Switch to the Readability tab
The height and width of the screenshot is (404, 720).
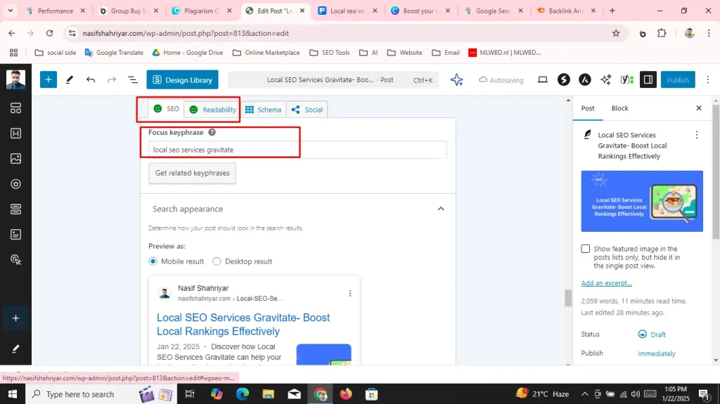[x=213, y=110]
